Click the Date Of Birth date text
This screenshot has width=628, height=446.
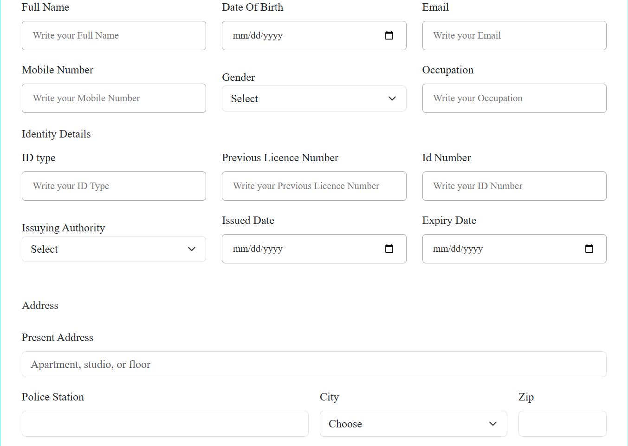coord(258,35)
